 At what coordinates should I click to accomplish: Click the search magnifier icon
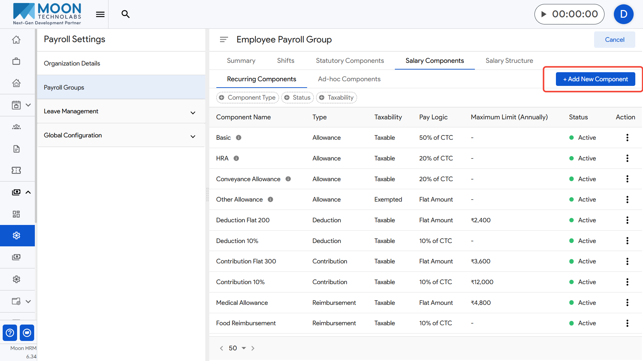click(x=126, y=14)
